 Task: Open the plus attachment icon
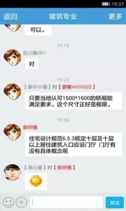click(x=21, y=202)
